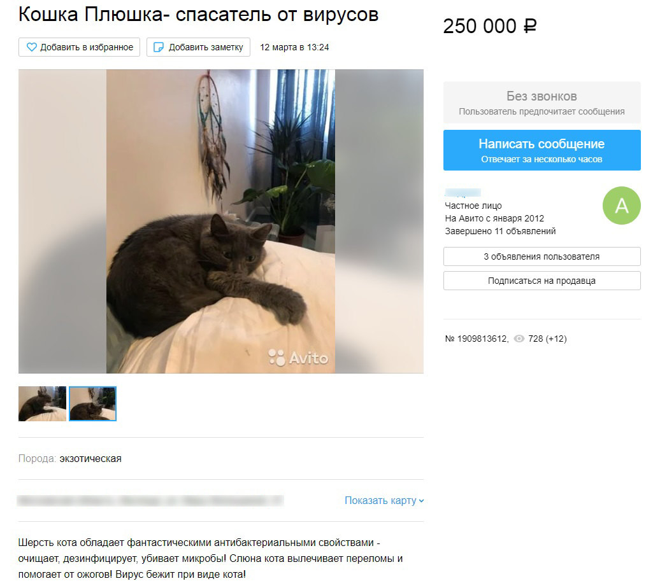Click the blurred address line

150,501
